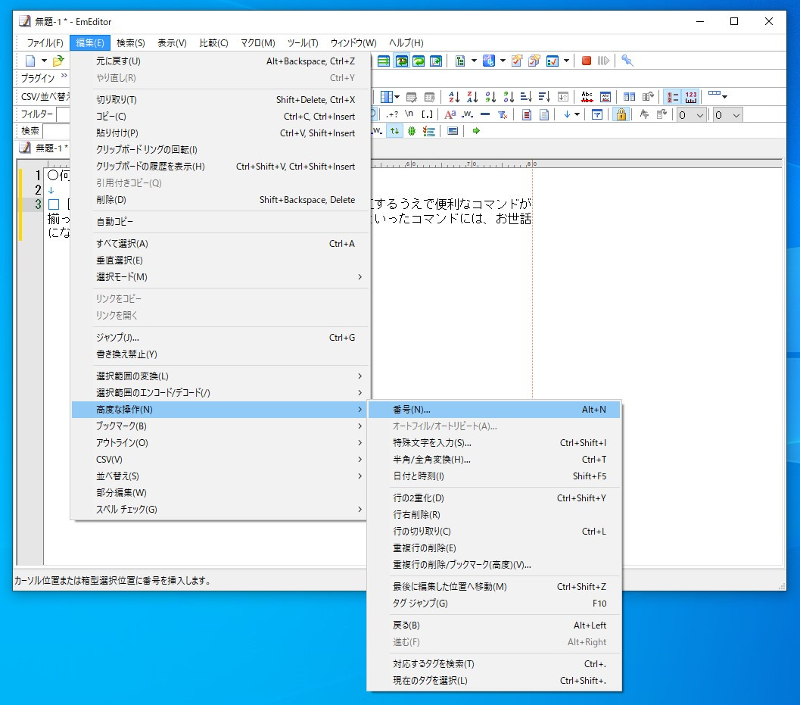The height and width of the screenshot is (705, 800).
Task: Choose 日付と時刻(I) menu entry
Action: [x=494, y=476]
